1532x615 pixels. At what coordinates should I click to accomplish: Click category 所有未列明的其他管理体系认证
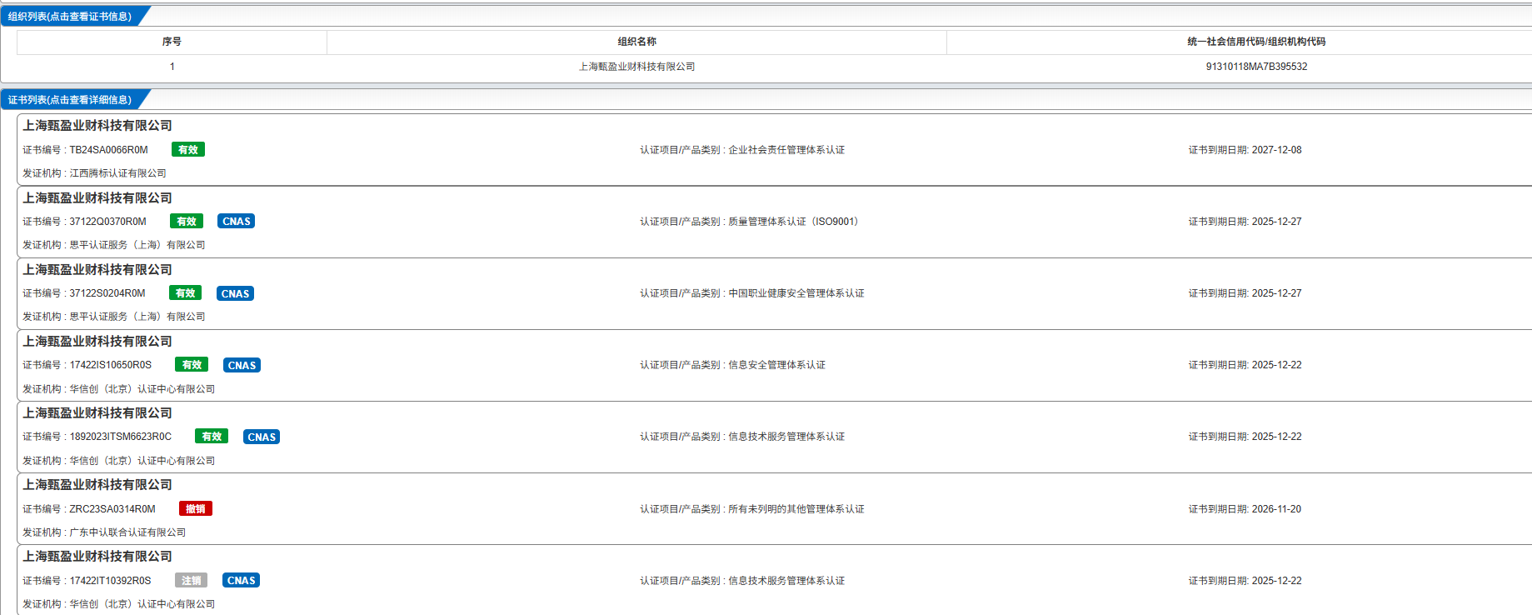[796, 509]
